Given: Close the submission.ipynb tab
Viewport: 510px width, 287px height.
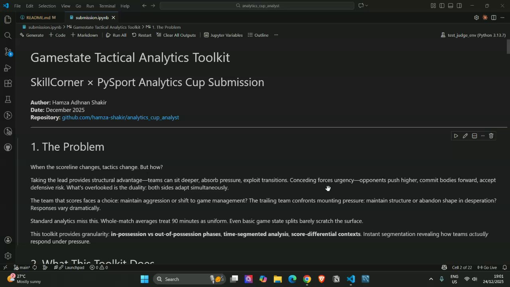Looking at the screenshot, I should click(113, 18).
